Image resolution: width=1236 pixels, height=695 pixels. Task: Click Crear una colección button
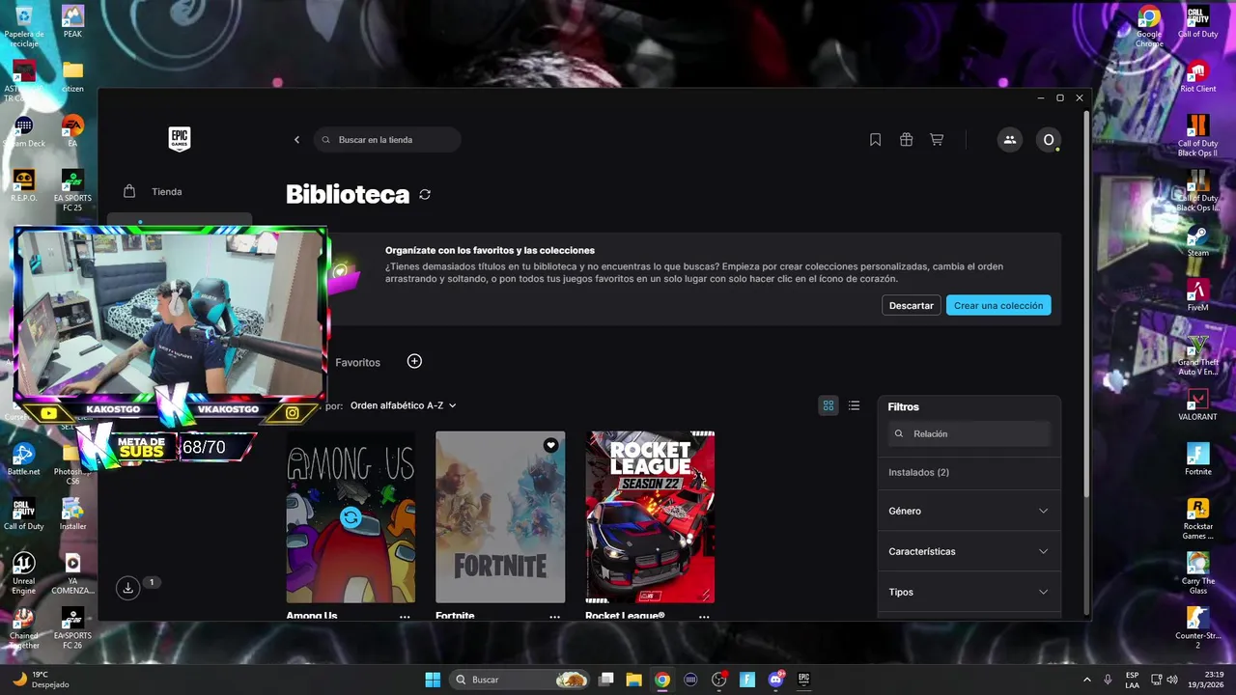(x=998, y=305)
